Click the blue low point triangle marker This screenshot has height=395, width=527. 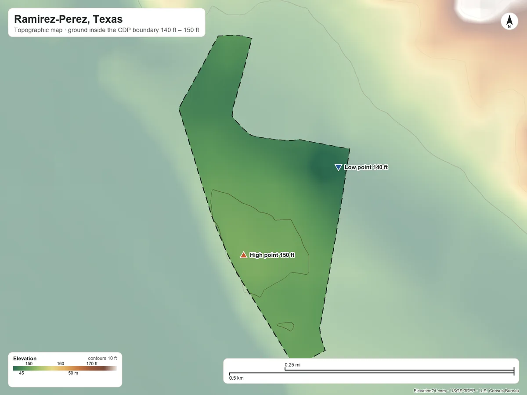click(338, 167)
